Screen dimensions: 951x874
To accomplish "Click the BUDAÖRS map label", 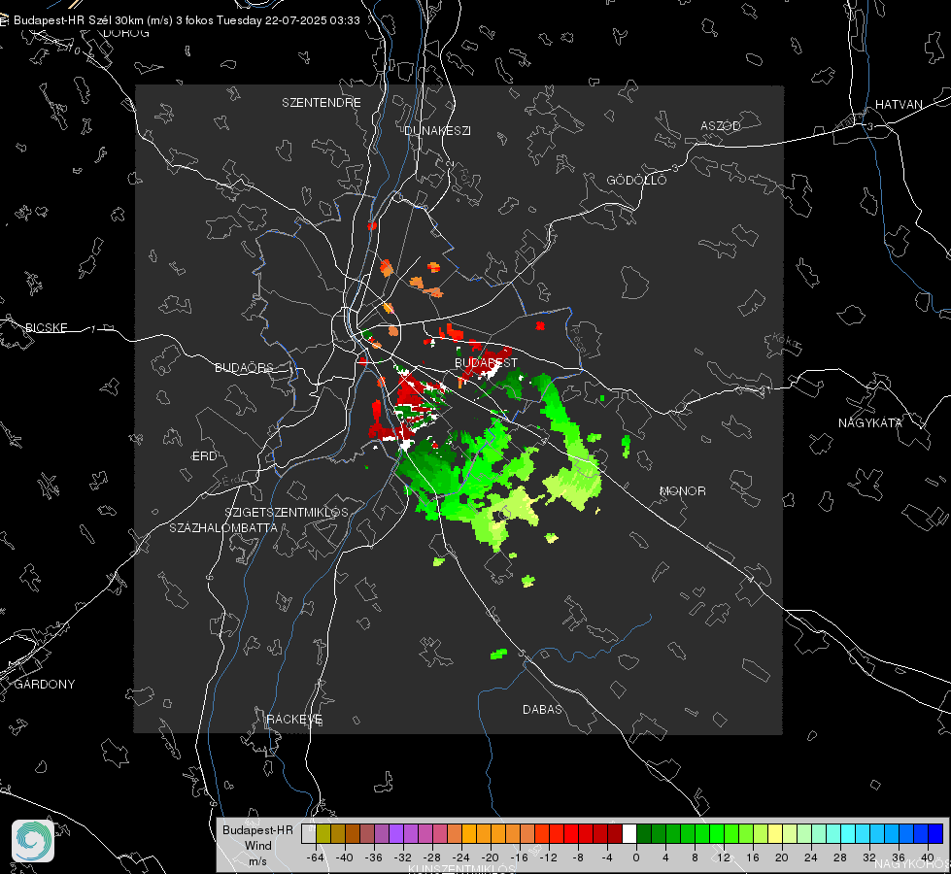I will [x=245, y=367].
